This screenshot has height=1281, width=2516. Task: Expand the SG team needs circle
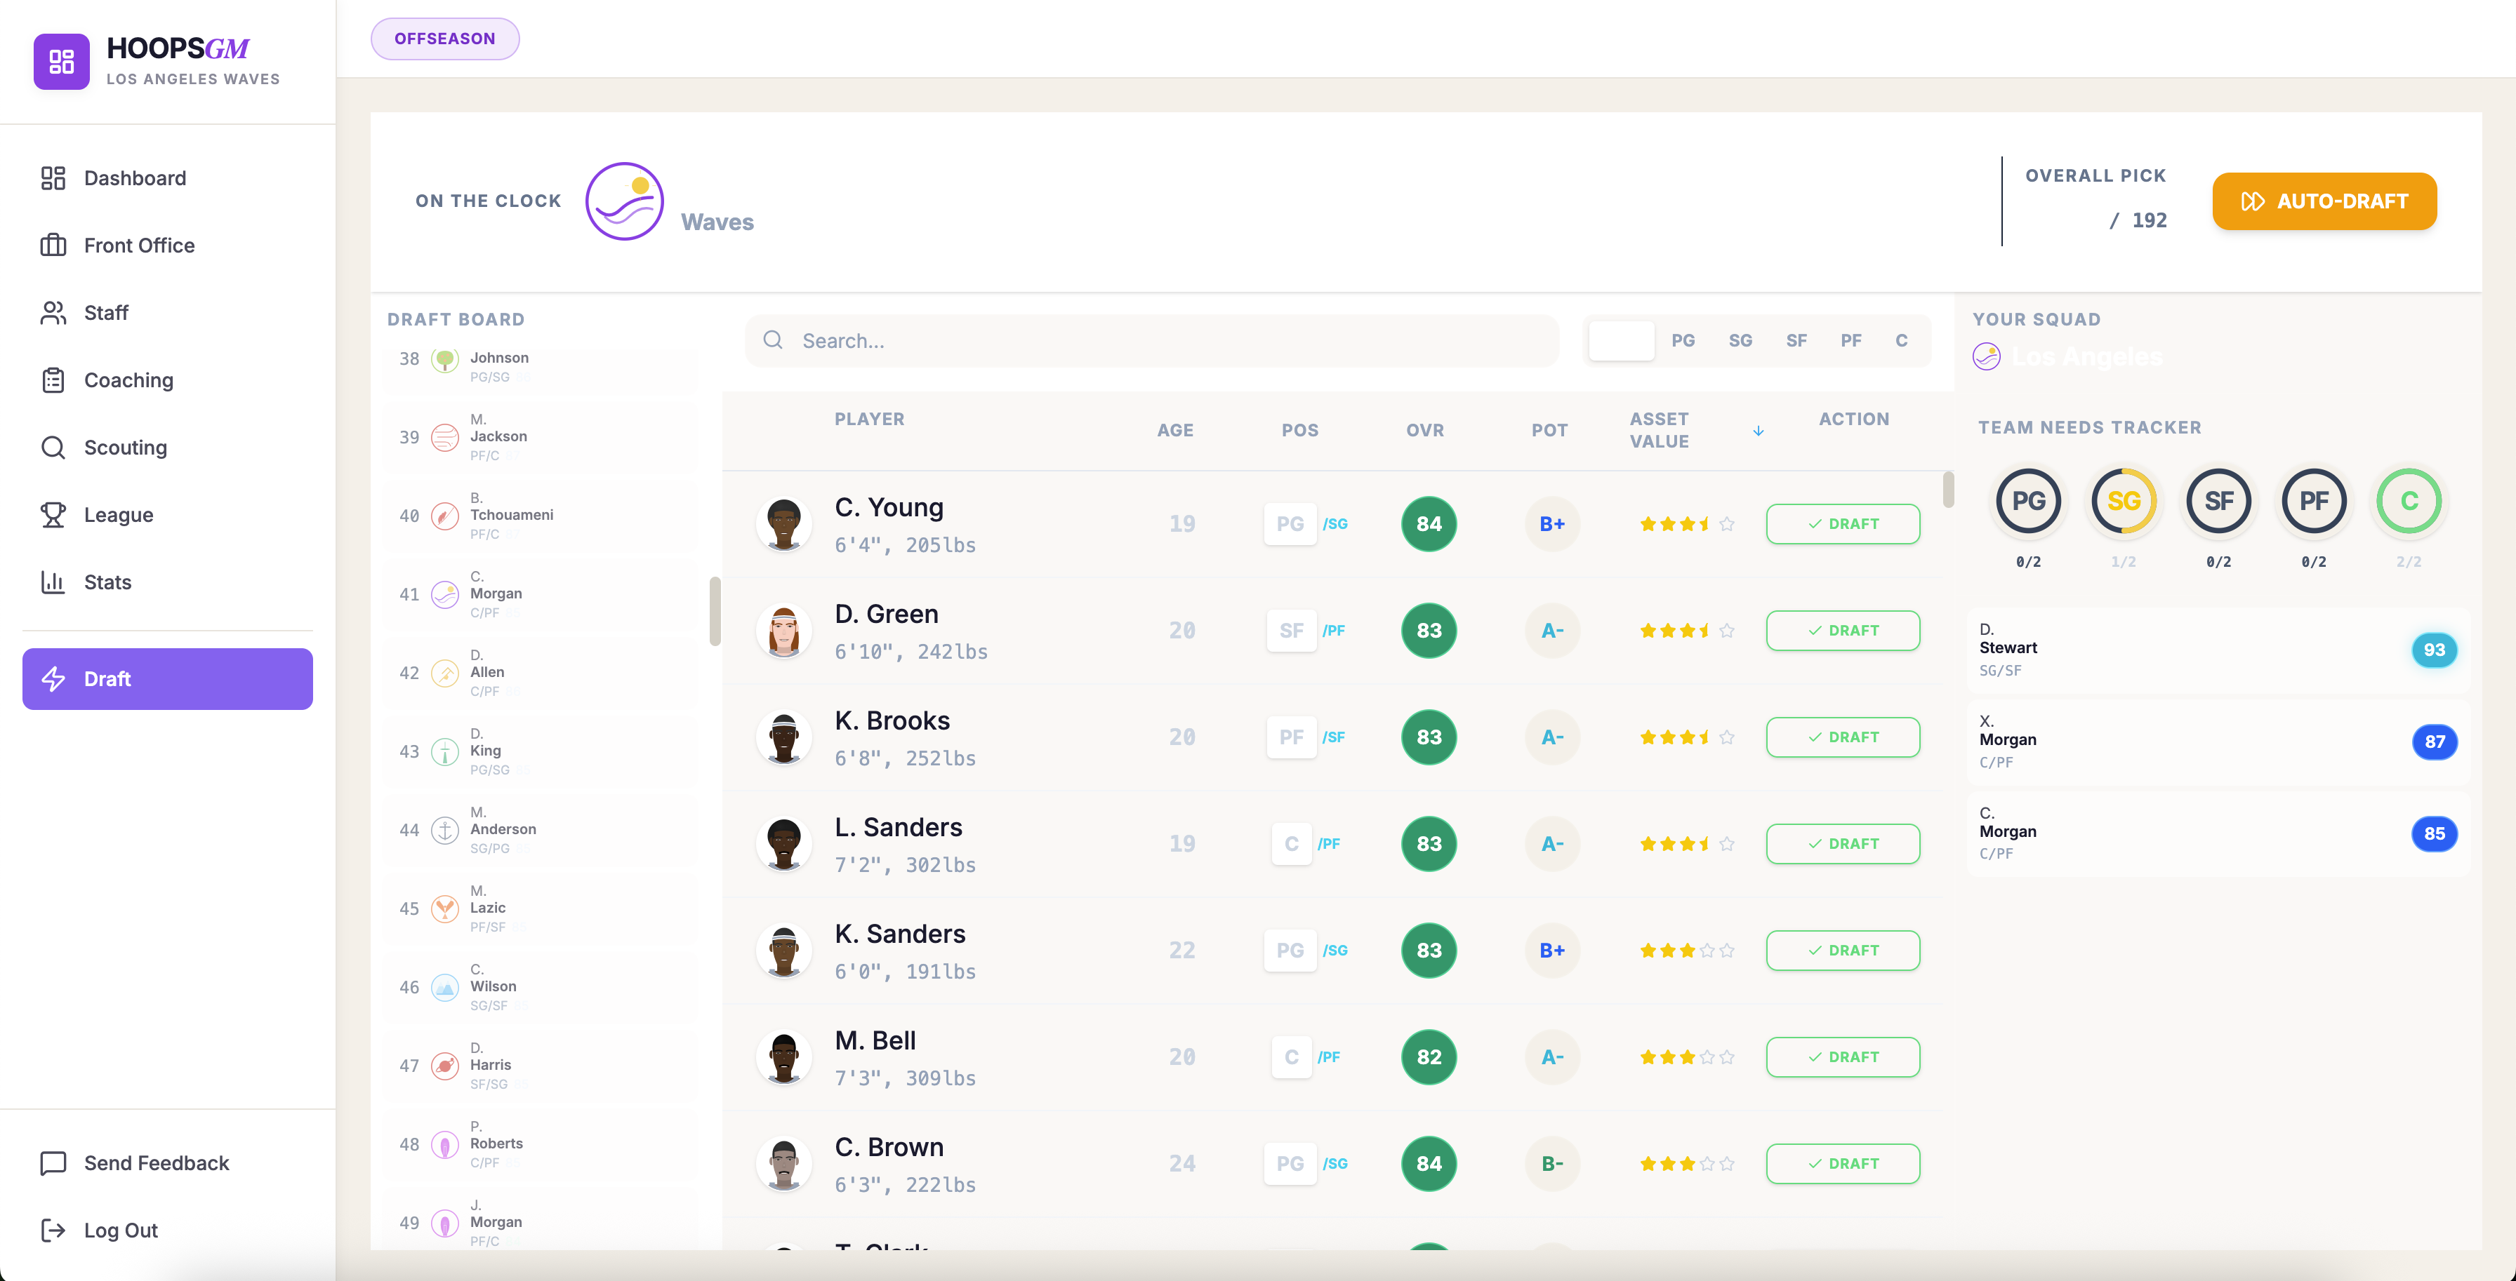[2124, 501]
